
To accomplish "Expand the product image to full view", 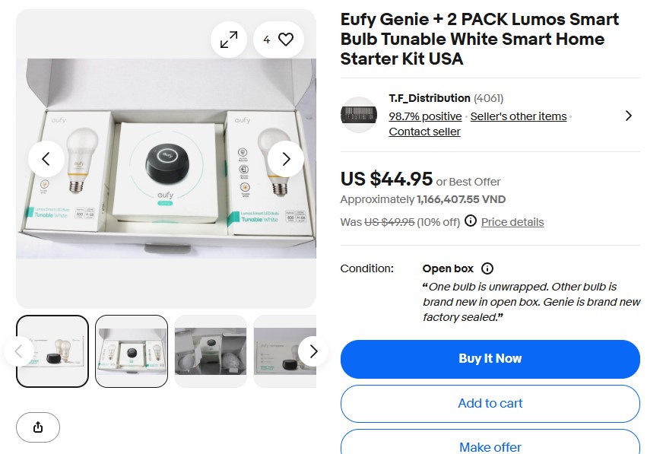I will tap(229, 40).
